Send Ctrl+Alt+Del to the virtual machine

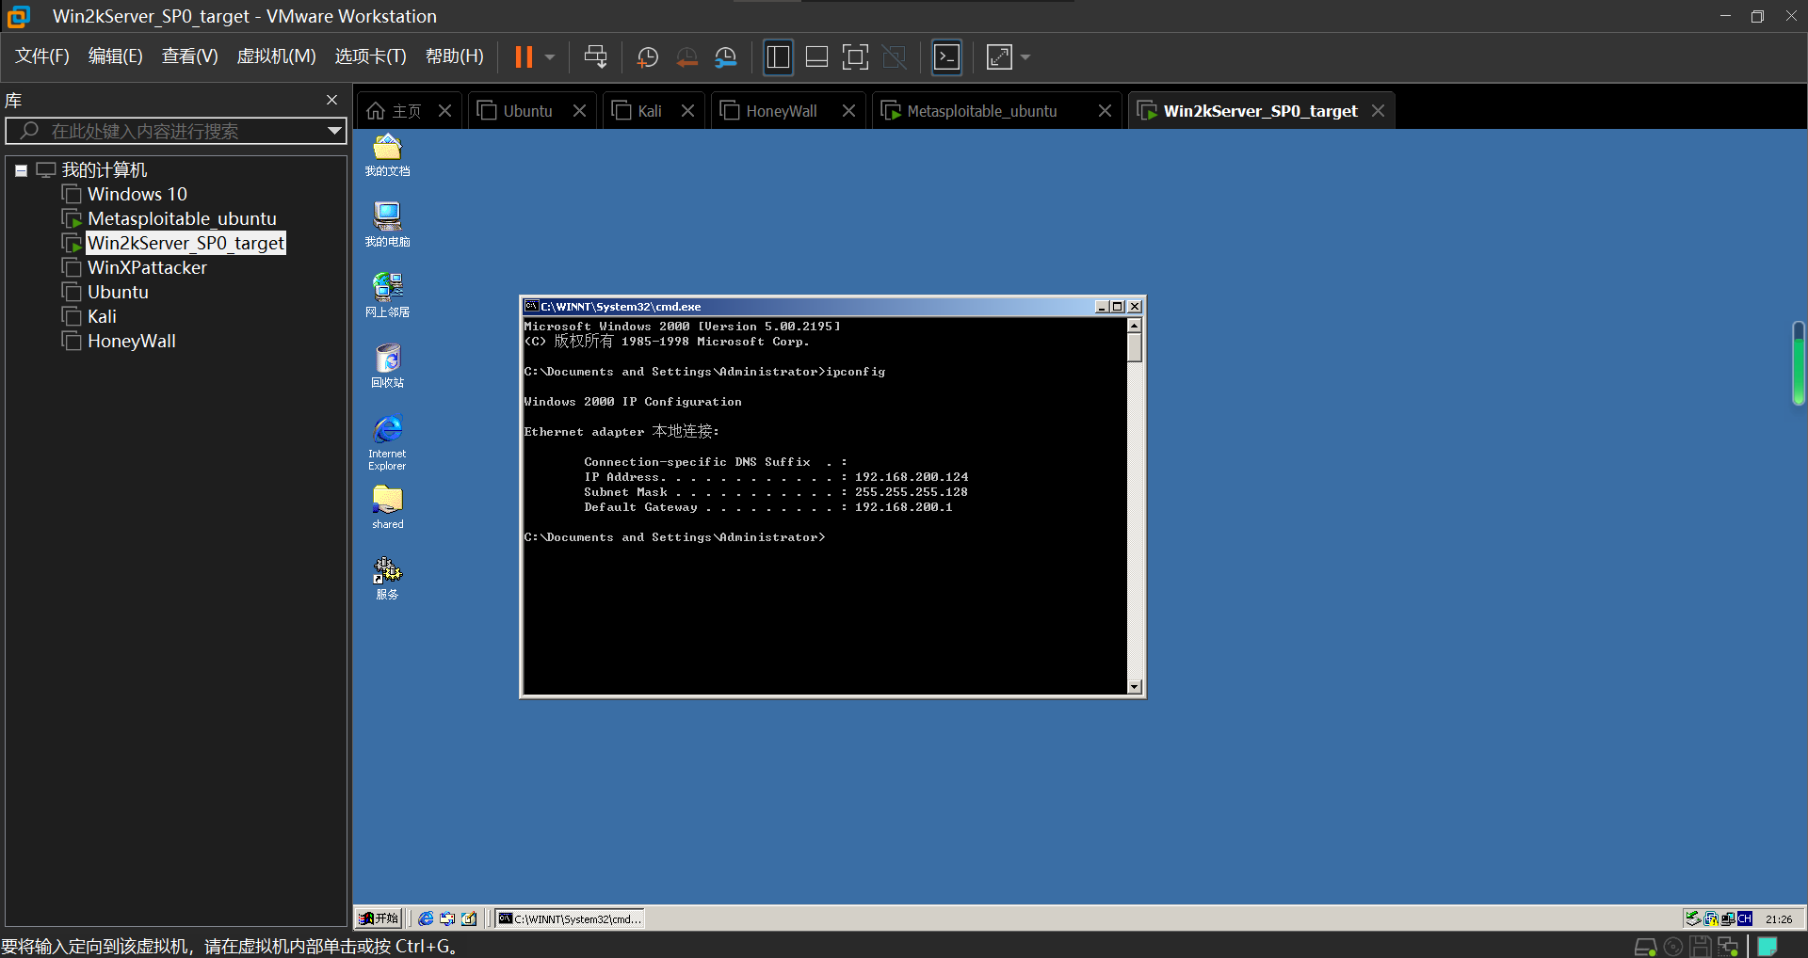(595, 57)
